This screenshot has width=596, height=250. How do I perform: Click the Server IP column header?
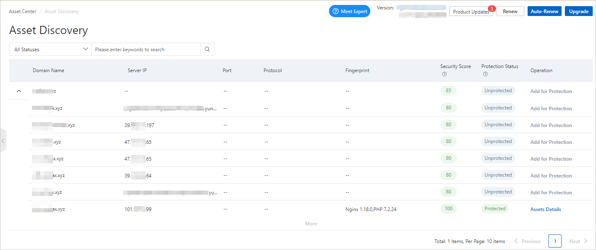137,70
